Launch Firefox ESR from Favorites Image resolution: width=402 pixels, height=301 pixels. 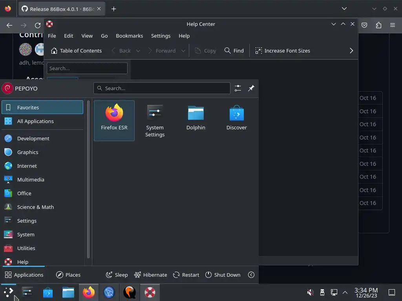point(114,120)
